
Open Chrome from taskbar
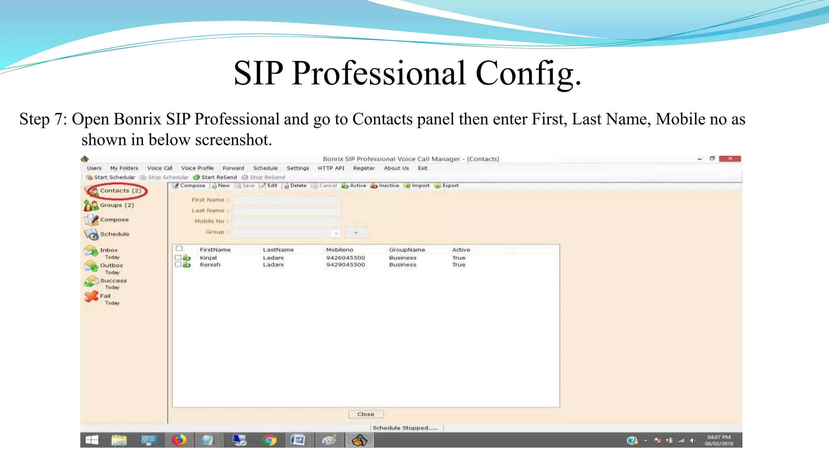269,440
